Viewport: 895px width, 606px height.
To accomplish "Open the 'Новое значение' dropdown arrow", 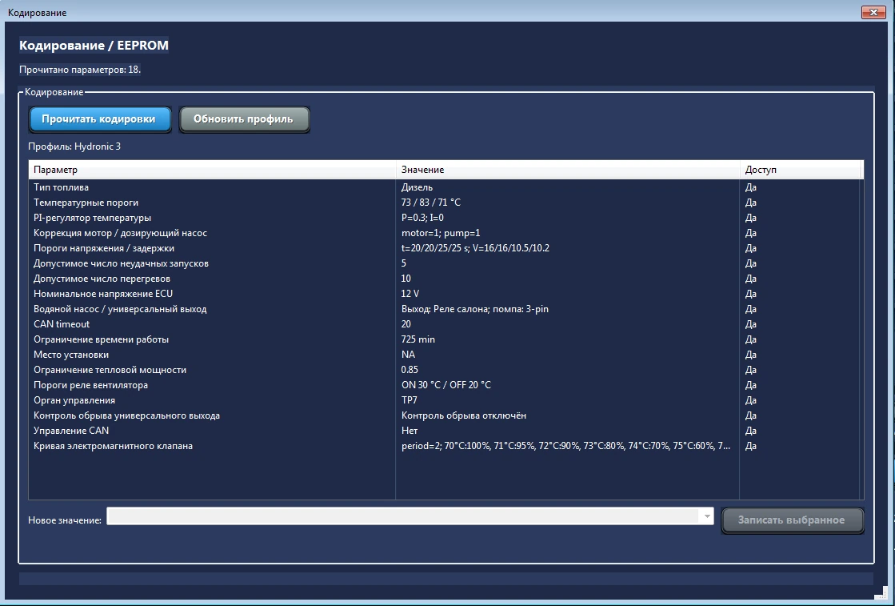I will tap(706, 516).
